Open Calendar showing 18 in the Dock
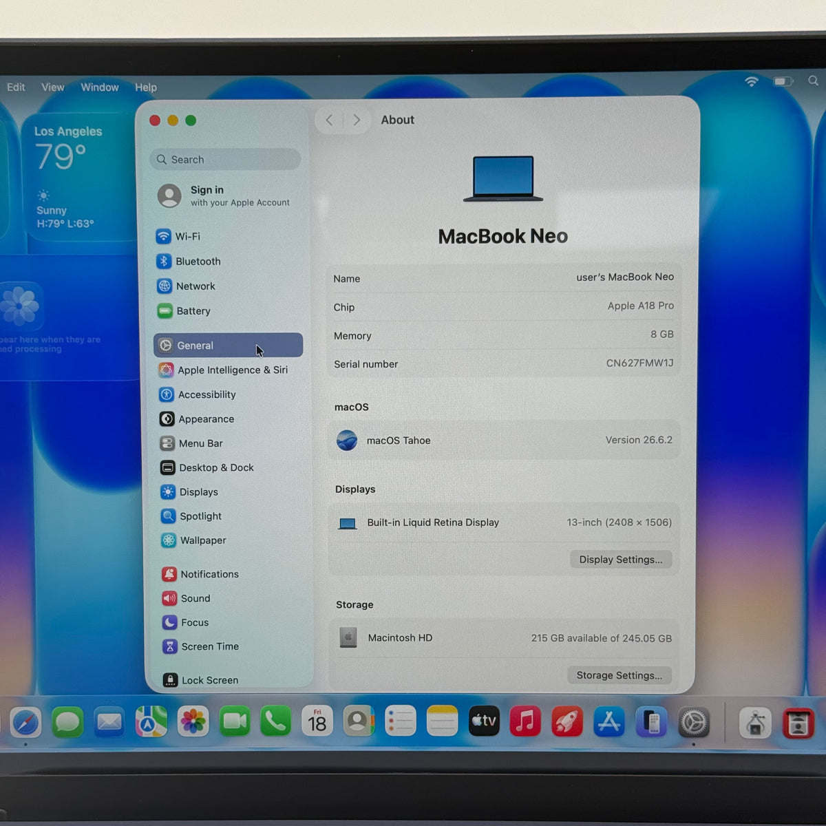The image size is (826, 826). pos(317,721)
